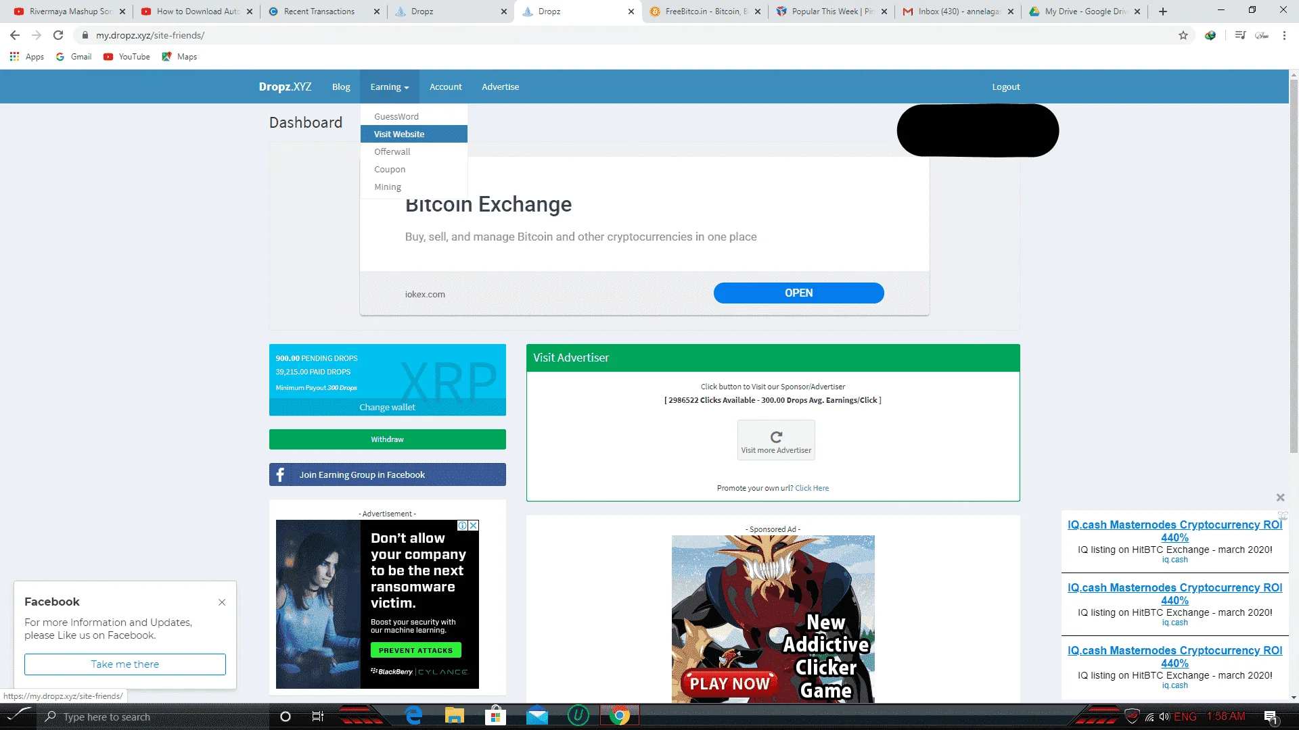Click the Windows search box
The width and height of the screenshot is (1299, 730).
click(152, 716)
